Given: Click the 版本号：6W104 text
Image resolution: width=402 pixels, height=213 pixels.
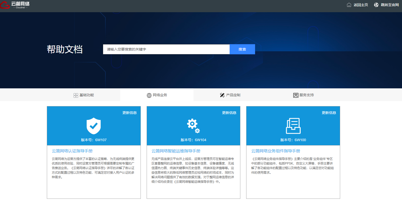Looking at the screenshot, I should tap(193, 140).
